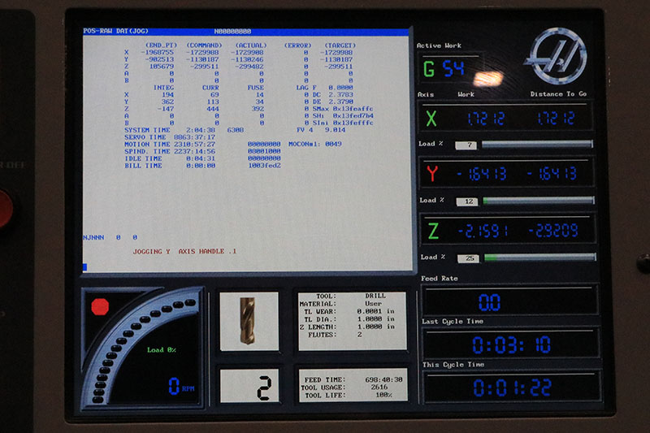Click the Y load percent value 12
This screenshot has width=650, height=433.
[x=467, y=201]
